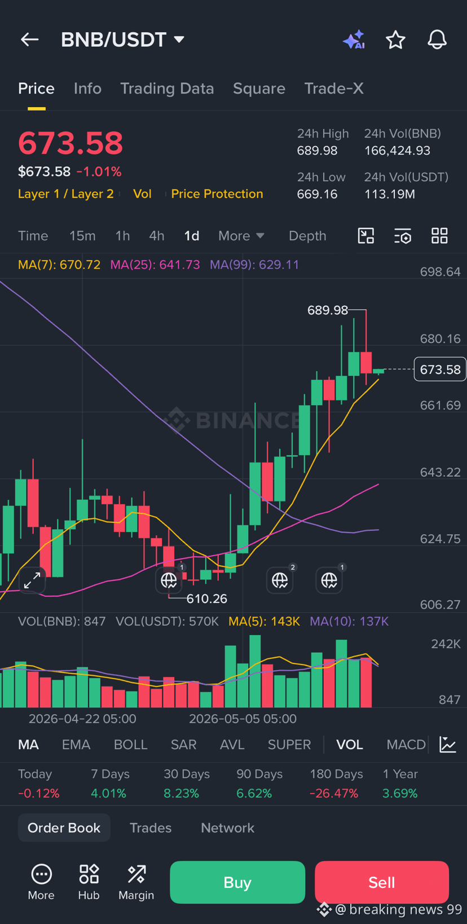
Task: Select the Network tab
Action: (228, 828)
